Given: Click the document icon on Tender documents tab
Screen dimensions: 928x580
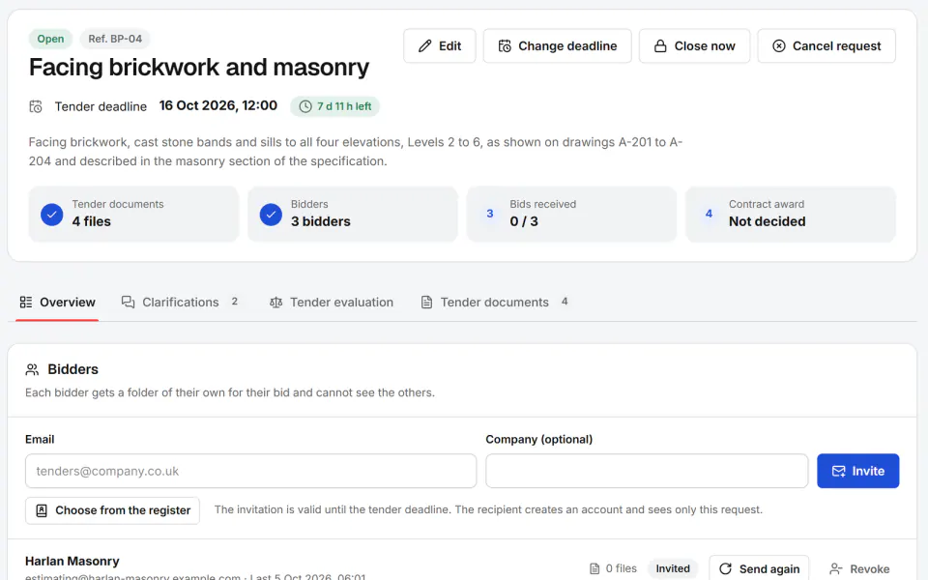Looking at the screenshot, I should click(426, 303).
